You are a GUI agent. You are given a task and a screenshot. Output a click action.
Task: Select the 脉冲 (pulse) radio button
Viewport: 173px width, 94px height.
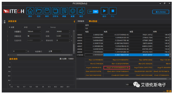pyautogui.click(x=36, y=27)
